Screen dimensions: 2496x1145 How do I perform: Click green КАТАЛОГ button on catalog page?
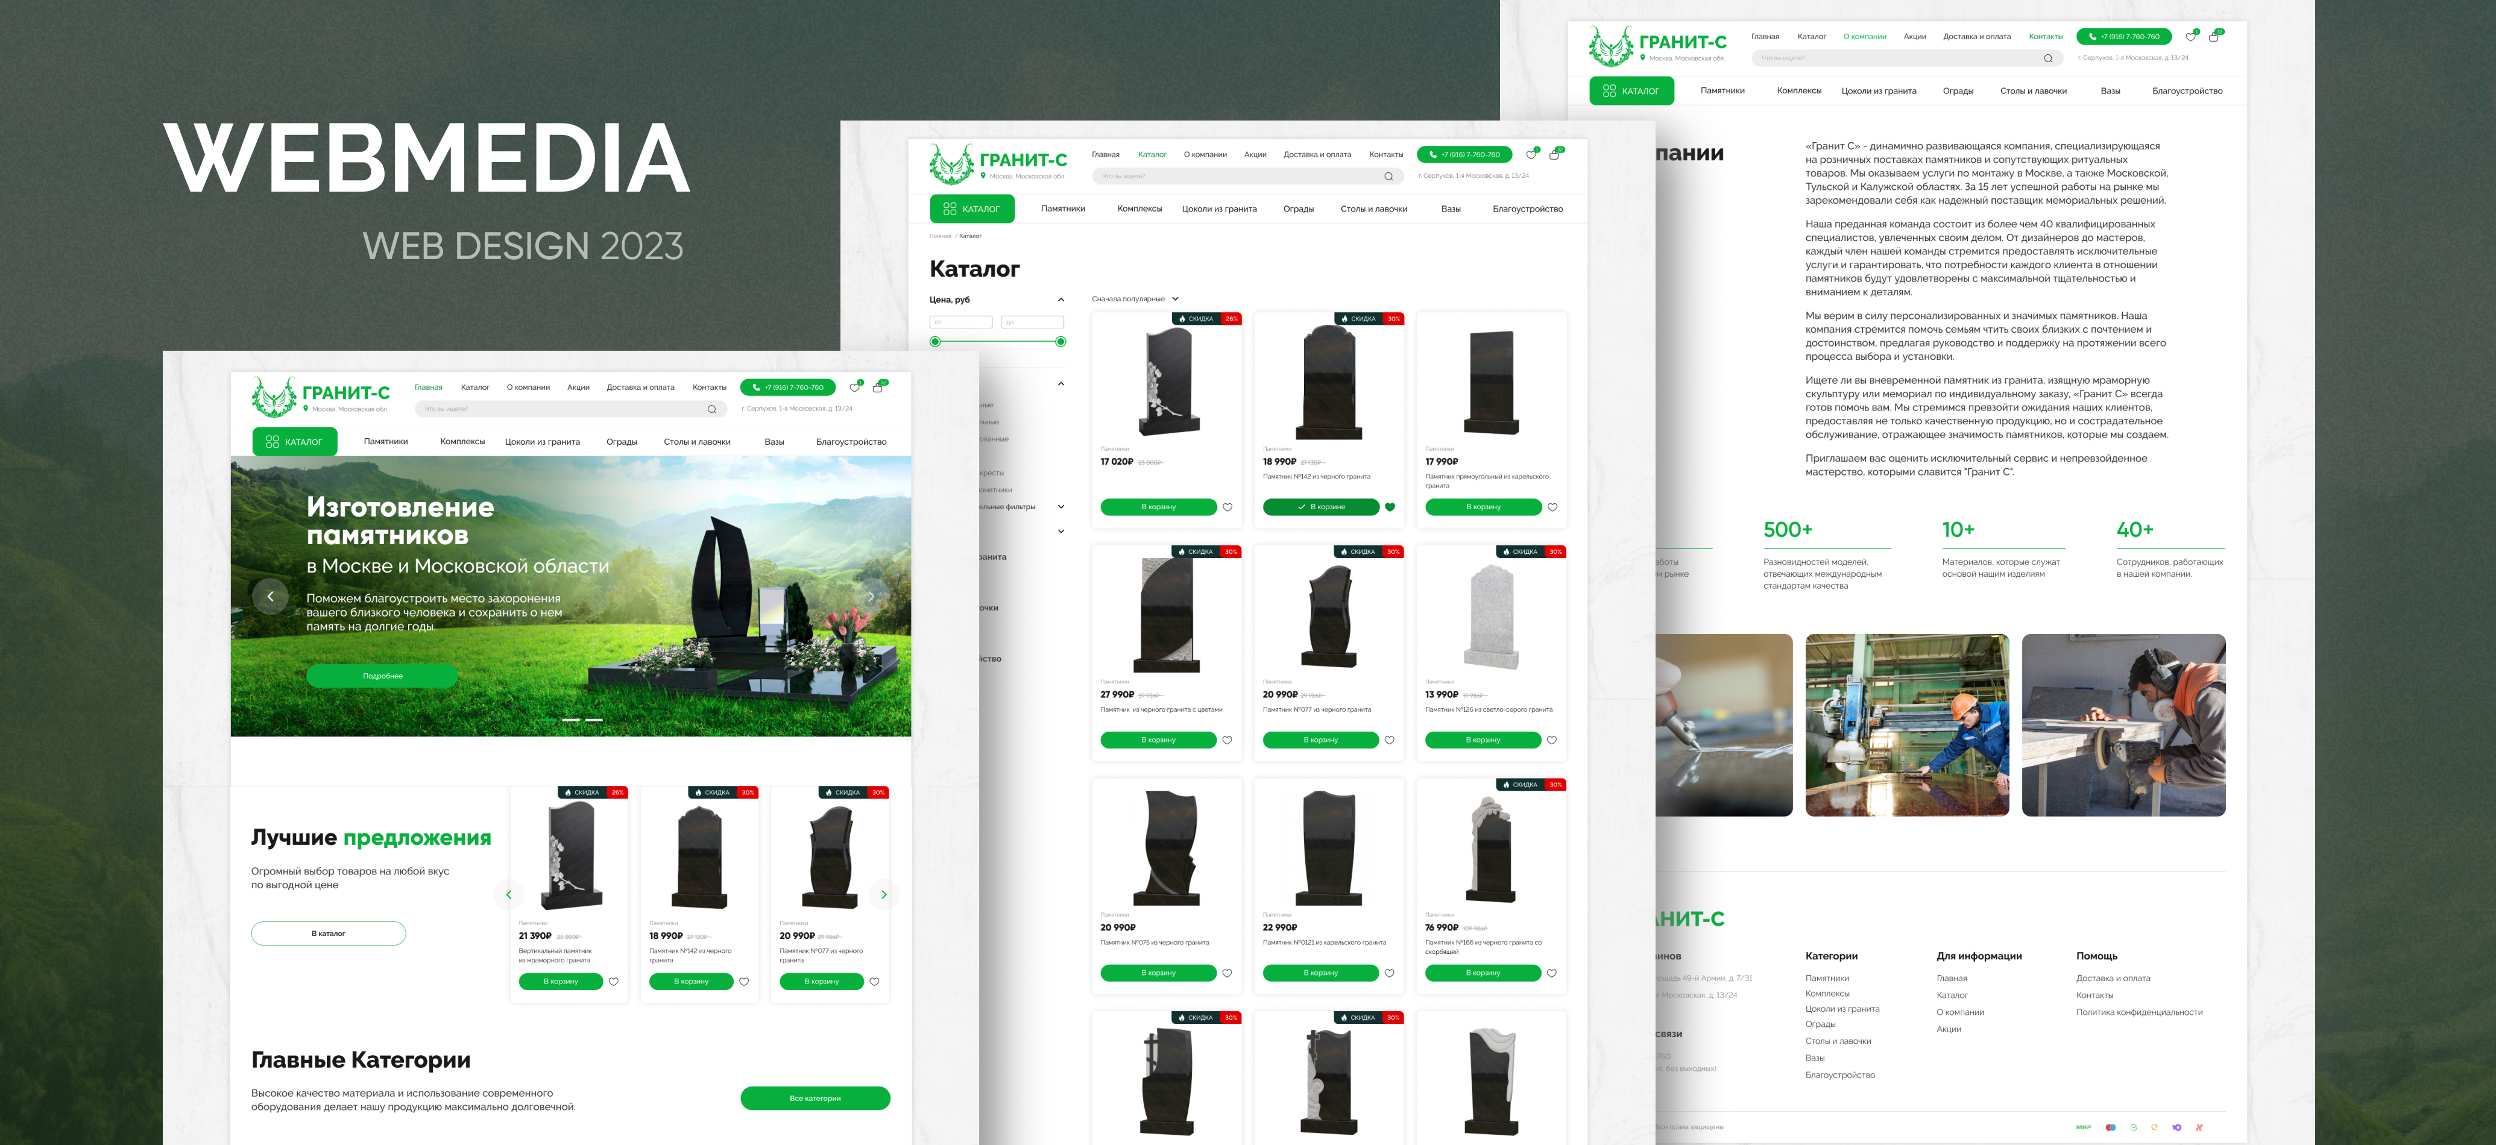[972, 209]
